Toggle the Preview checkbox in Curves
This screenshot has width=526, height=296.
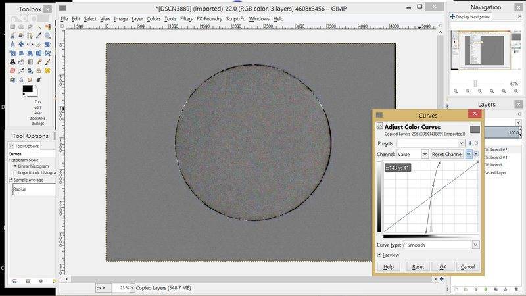click(x=380, y=255)
